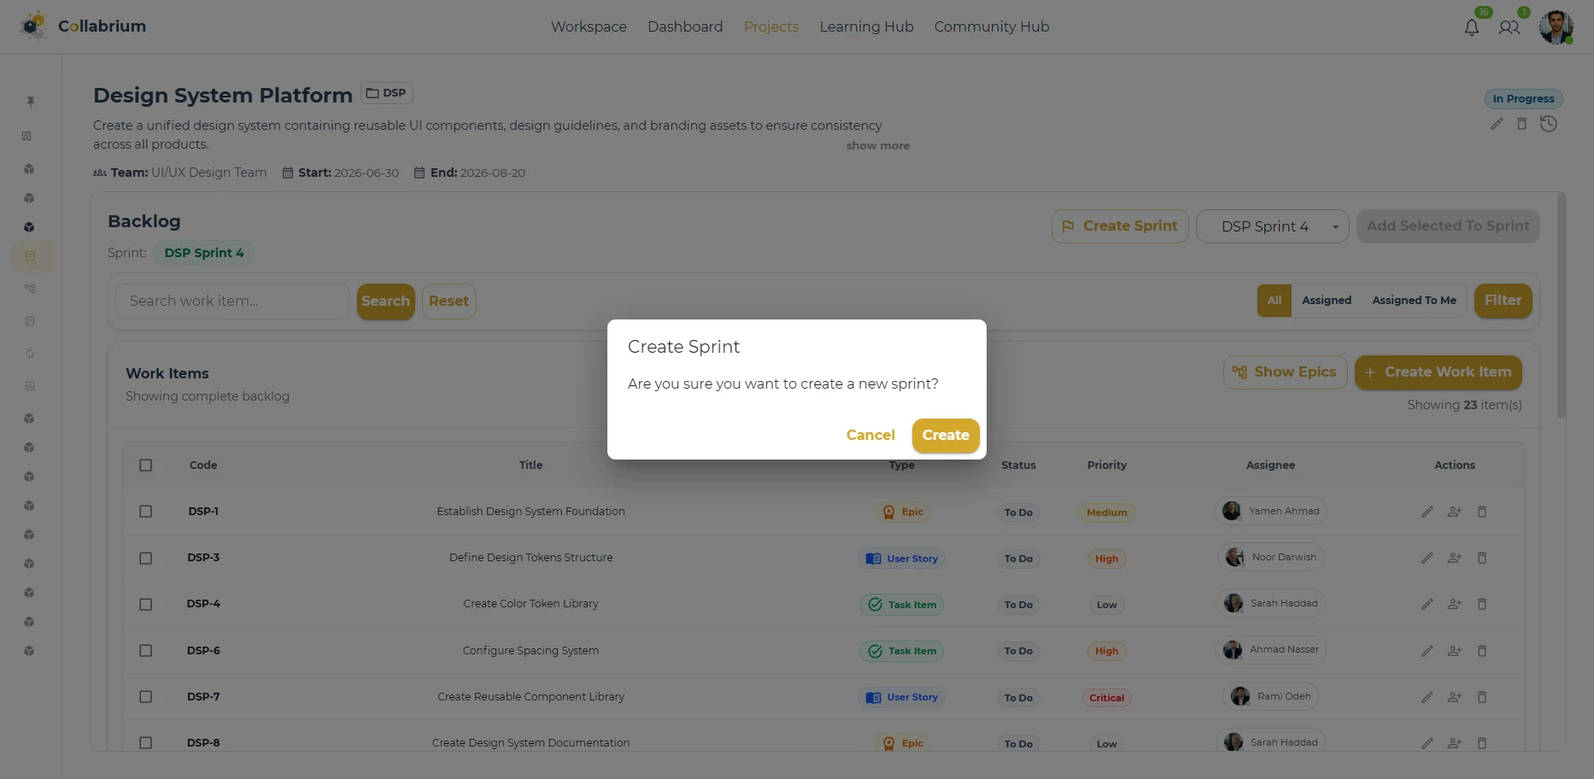
Task: Open the project history clock icon
Action: click(1548, 124)
